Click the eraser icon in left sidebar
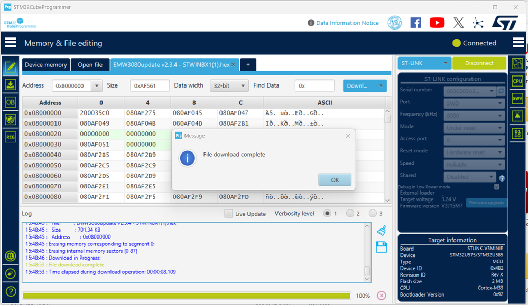Image resolution: width=528 pixels, height=305 pixels. 11,273
